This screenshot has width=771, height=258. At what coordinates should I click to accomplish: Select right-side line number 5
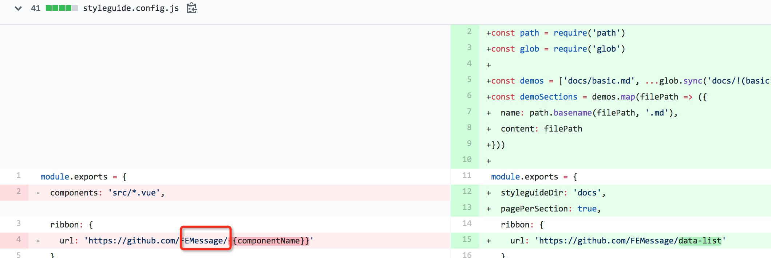(x=469, y=80)
